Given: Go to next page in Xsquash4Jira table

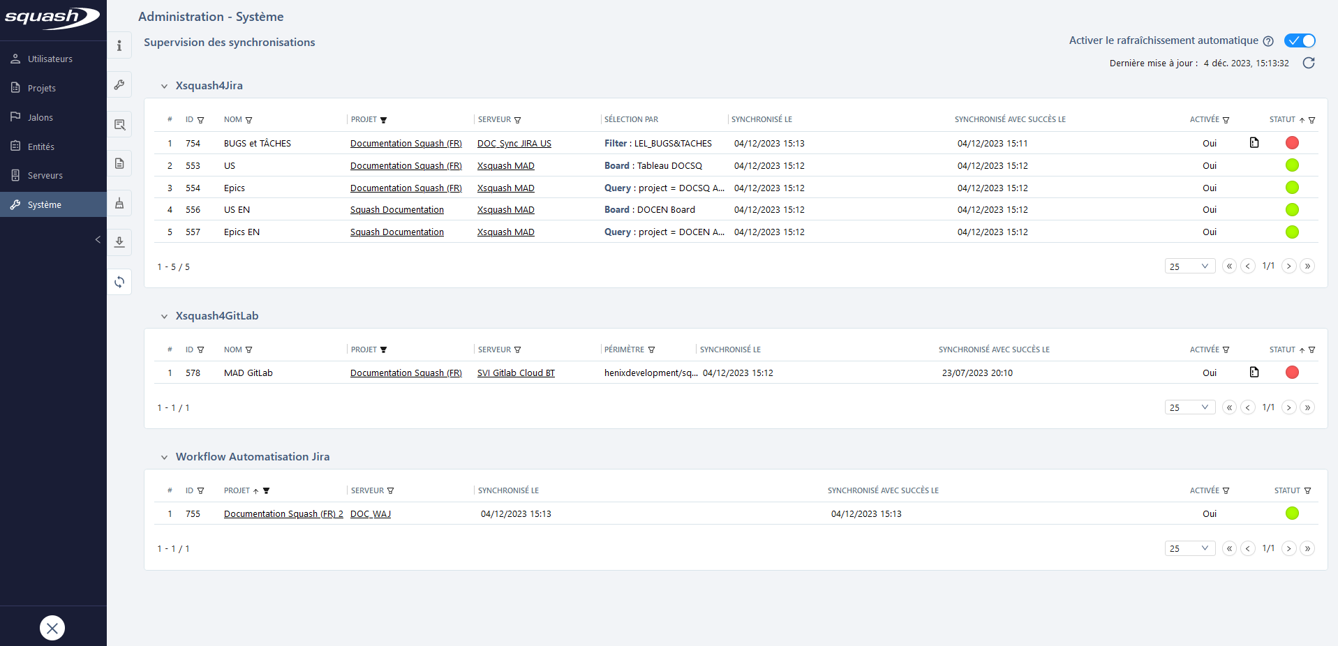Looking at the screenshot, I should (x=1289, y=266).
